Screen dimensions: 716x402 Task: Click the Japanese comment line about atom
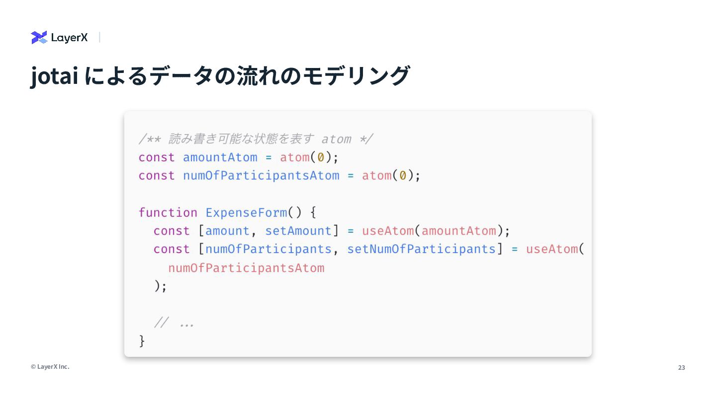pyautogui.click(x=256, y=139)
